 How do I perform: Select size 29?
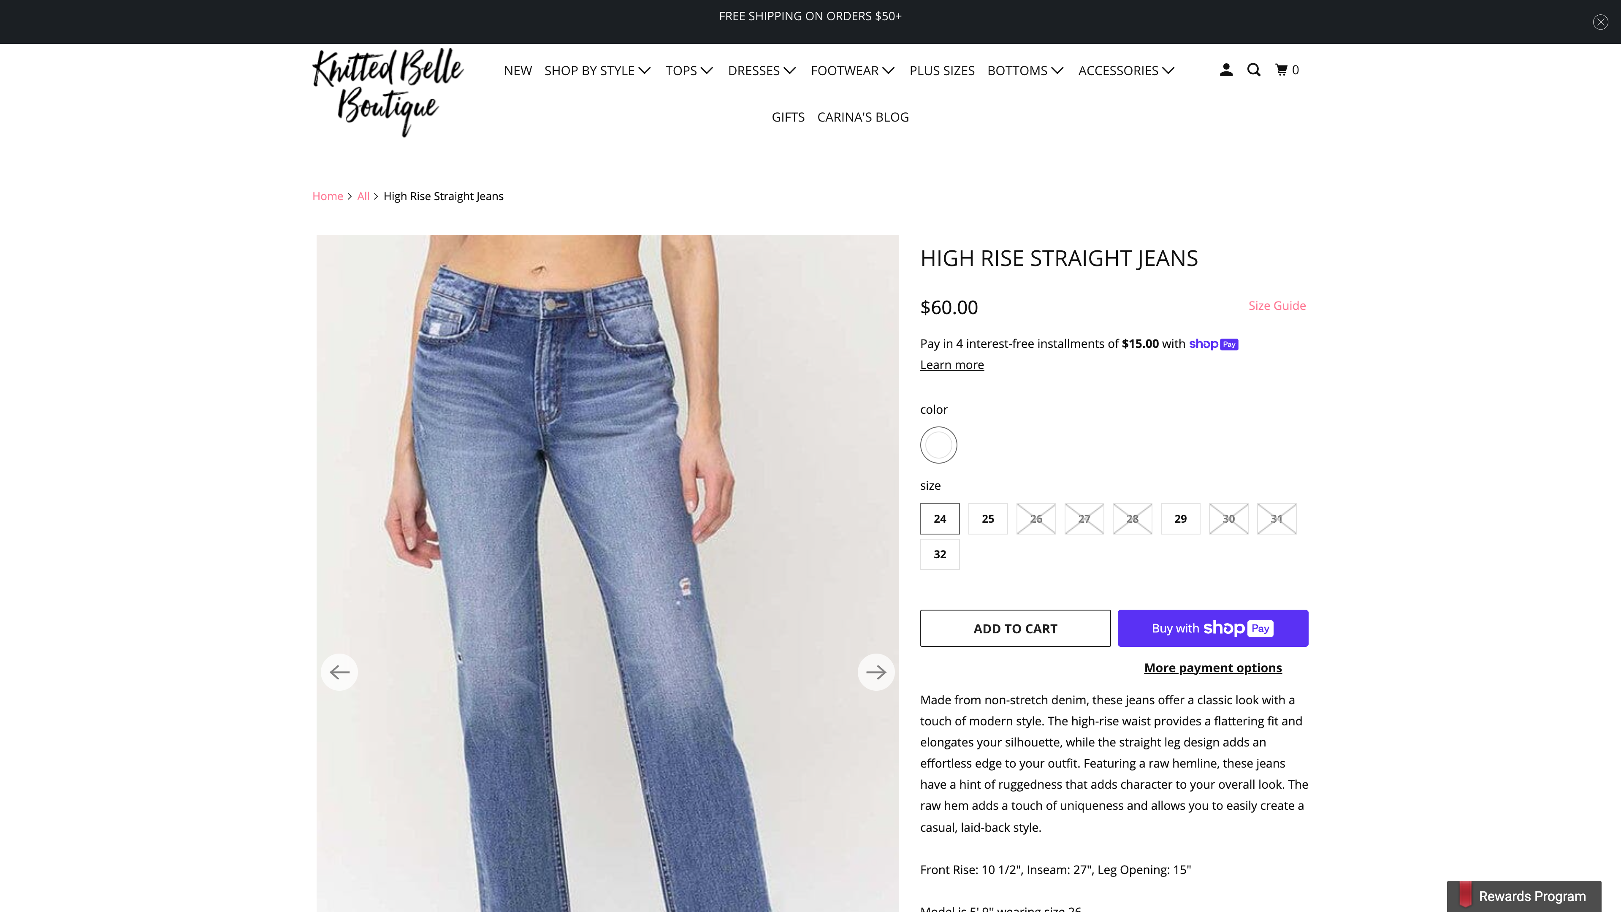click(x=1181, y=518)
